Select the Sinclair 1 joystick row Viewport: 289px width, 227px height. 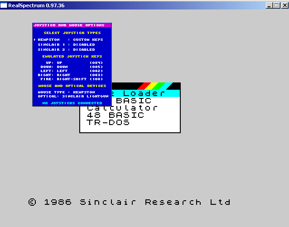click(x=66, y=44)
